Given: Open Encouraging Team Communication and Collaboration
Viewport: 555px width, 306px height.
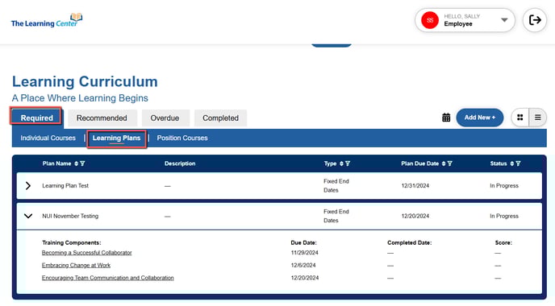Looking at the screenshot, I should click(x=107, y=278).
